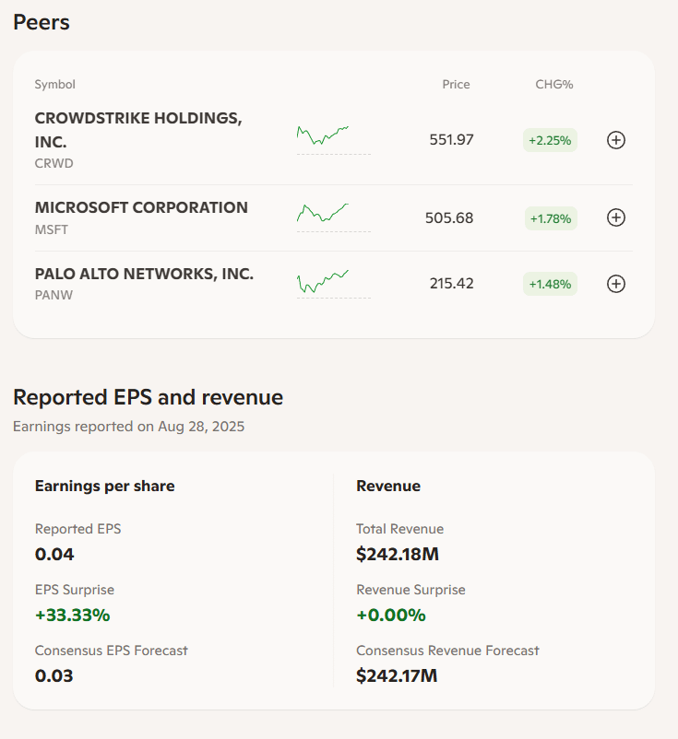Click the CRWD ticker symbol

pyautogui.click(x=54, y=163)
